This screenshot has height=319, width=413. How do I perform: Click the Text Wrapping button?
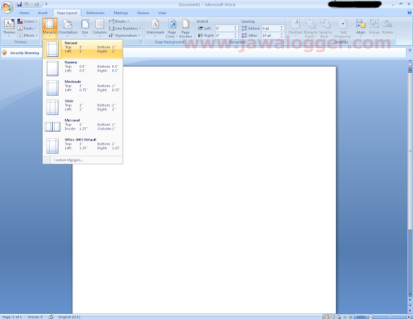click(343, 28)
